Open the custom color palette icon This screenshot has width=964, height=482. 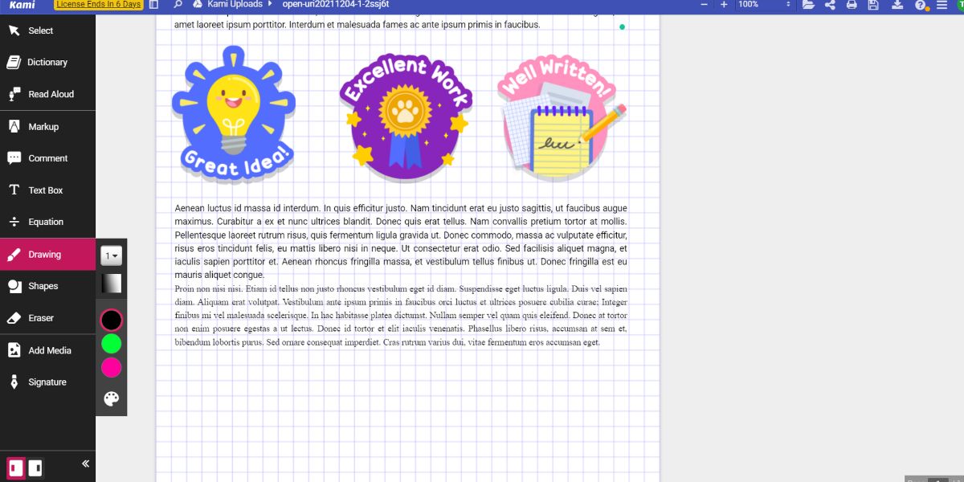point(111,398)
